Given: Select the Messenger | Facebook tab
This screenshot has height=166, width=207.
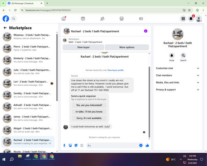Looking at the screenshot, I should [x=25, y=3].
